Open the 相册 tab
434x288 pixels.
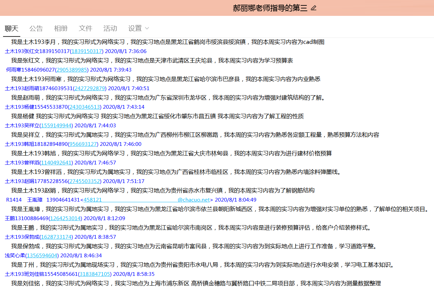(61, 28)
